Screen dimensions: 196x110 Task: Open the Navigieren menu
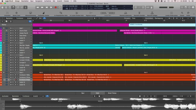coord(39,1)
